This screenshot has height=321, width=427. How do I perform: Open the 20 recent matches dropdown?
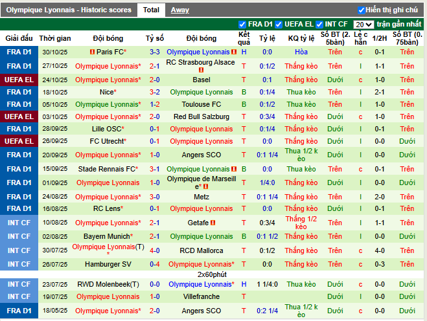point(364,25)
